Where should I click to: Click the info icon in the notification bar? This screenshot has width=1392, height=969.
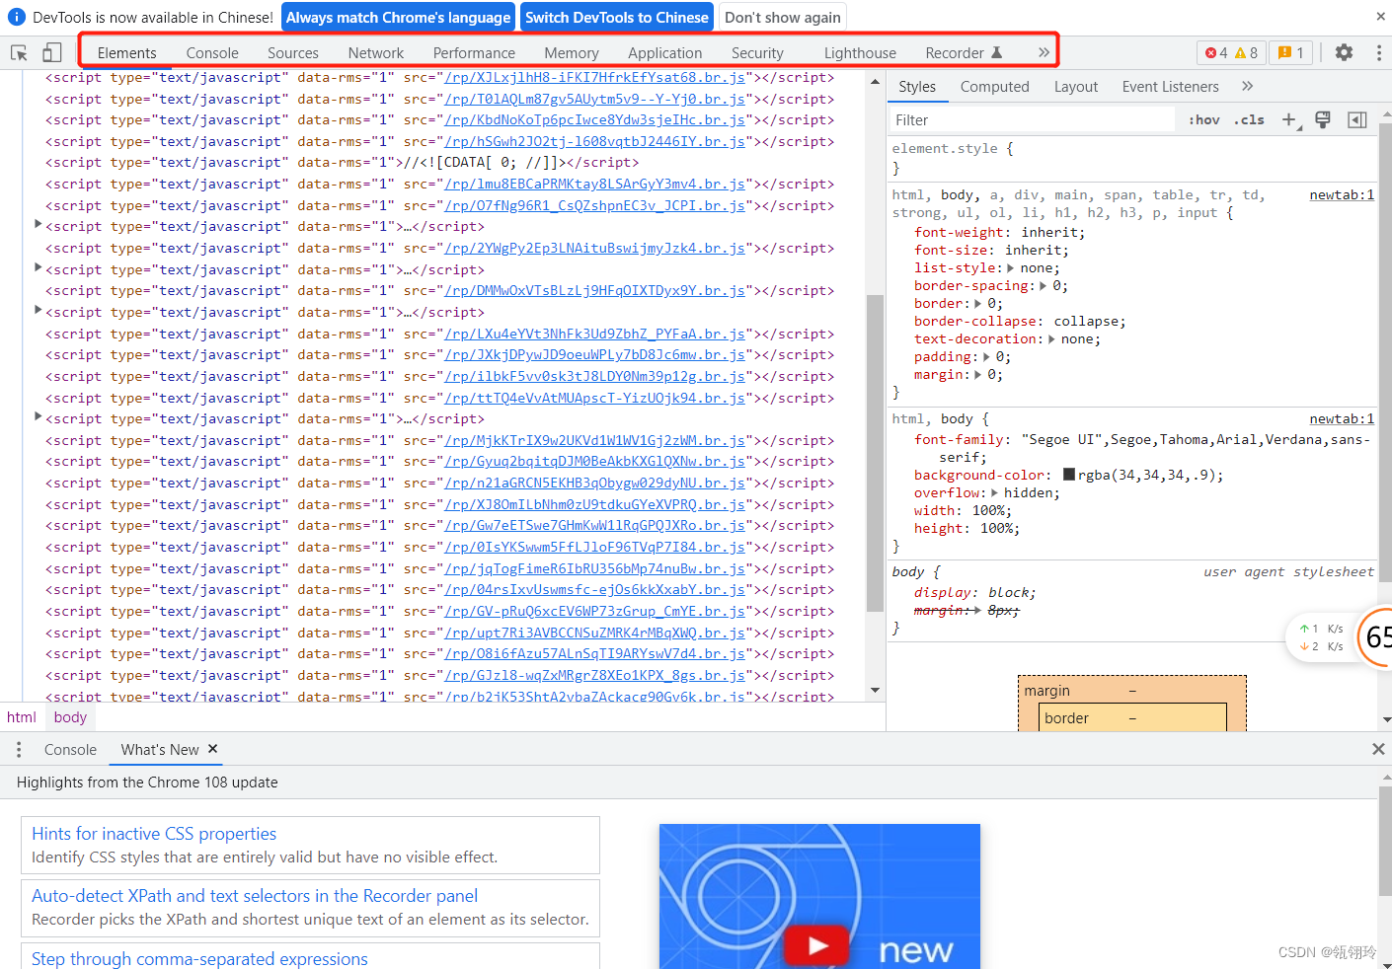coord(17,18)
